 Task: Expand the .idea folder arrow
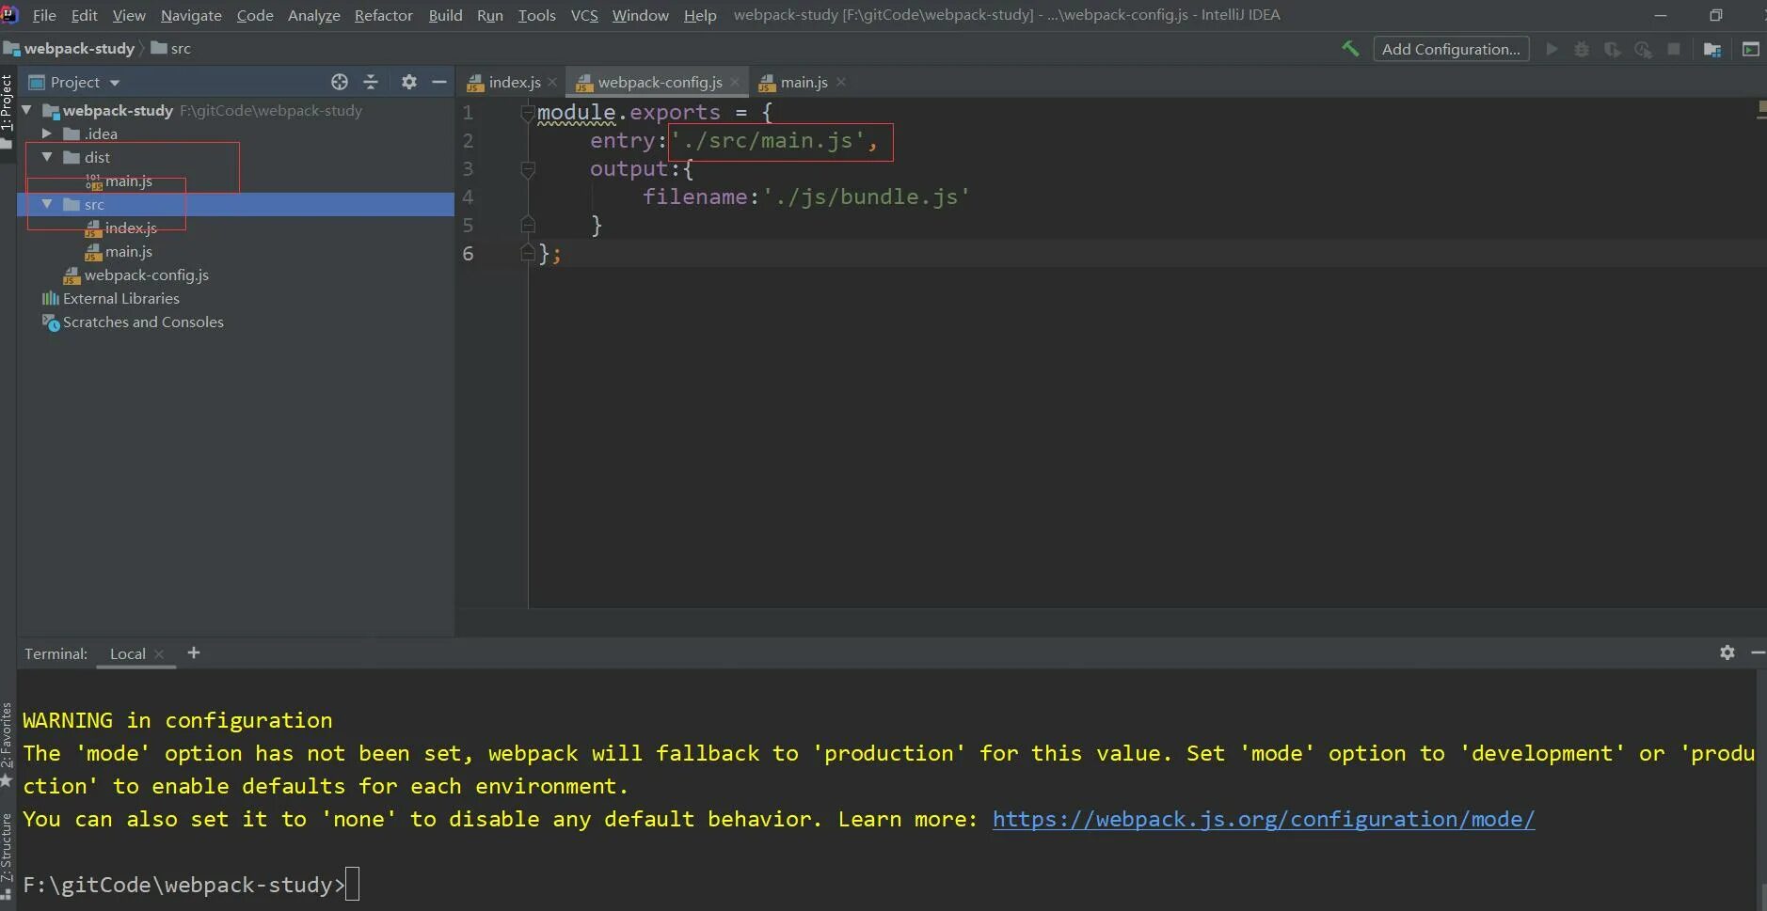pos(47,134)
